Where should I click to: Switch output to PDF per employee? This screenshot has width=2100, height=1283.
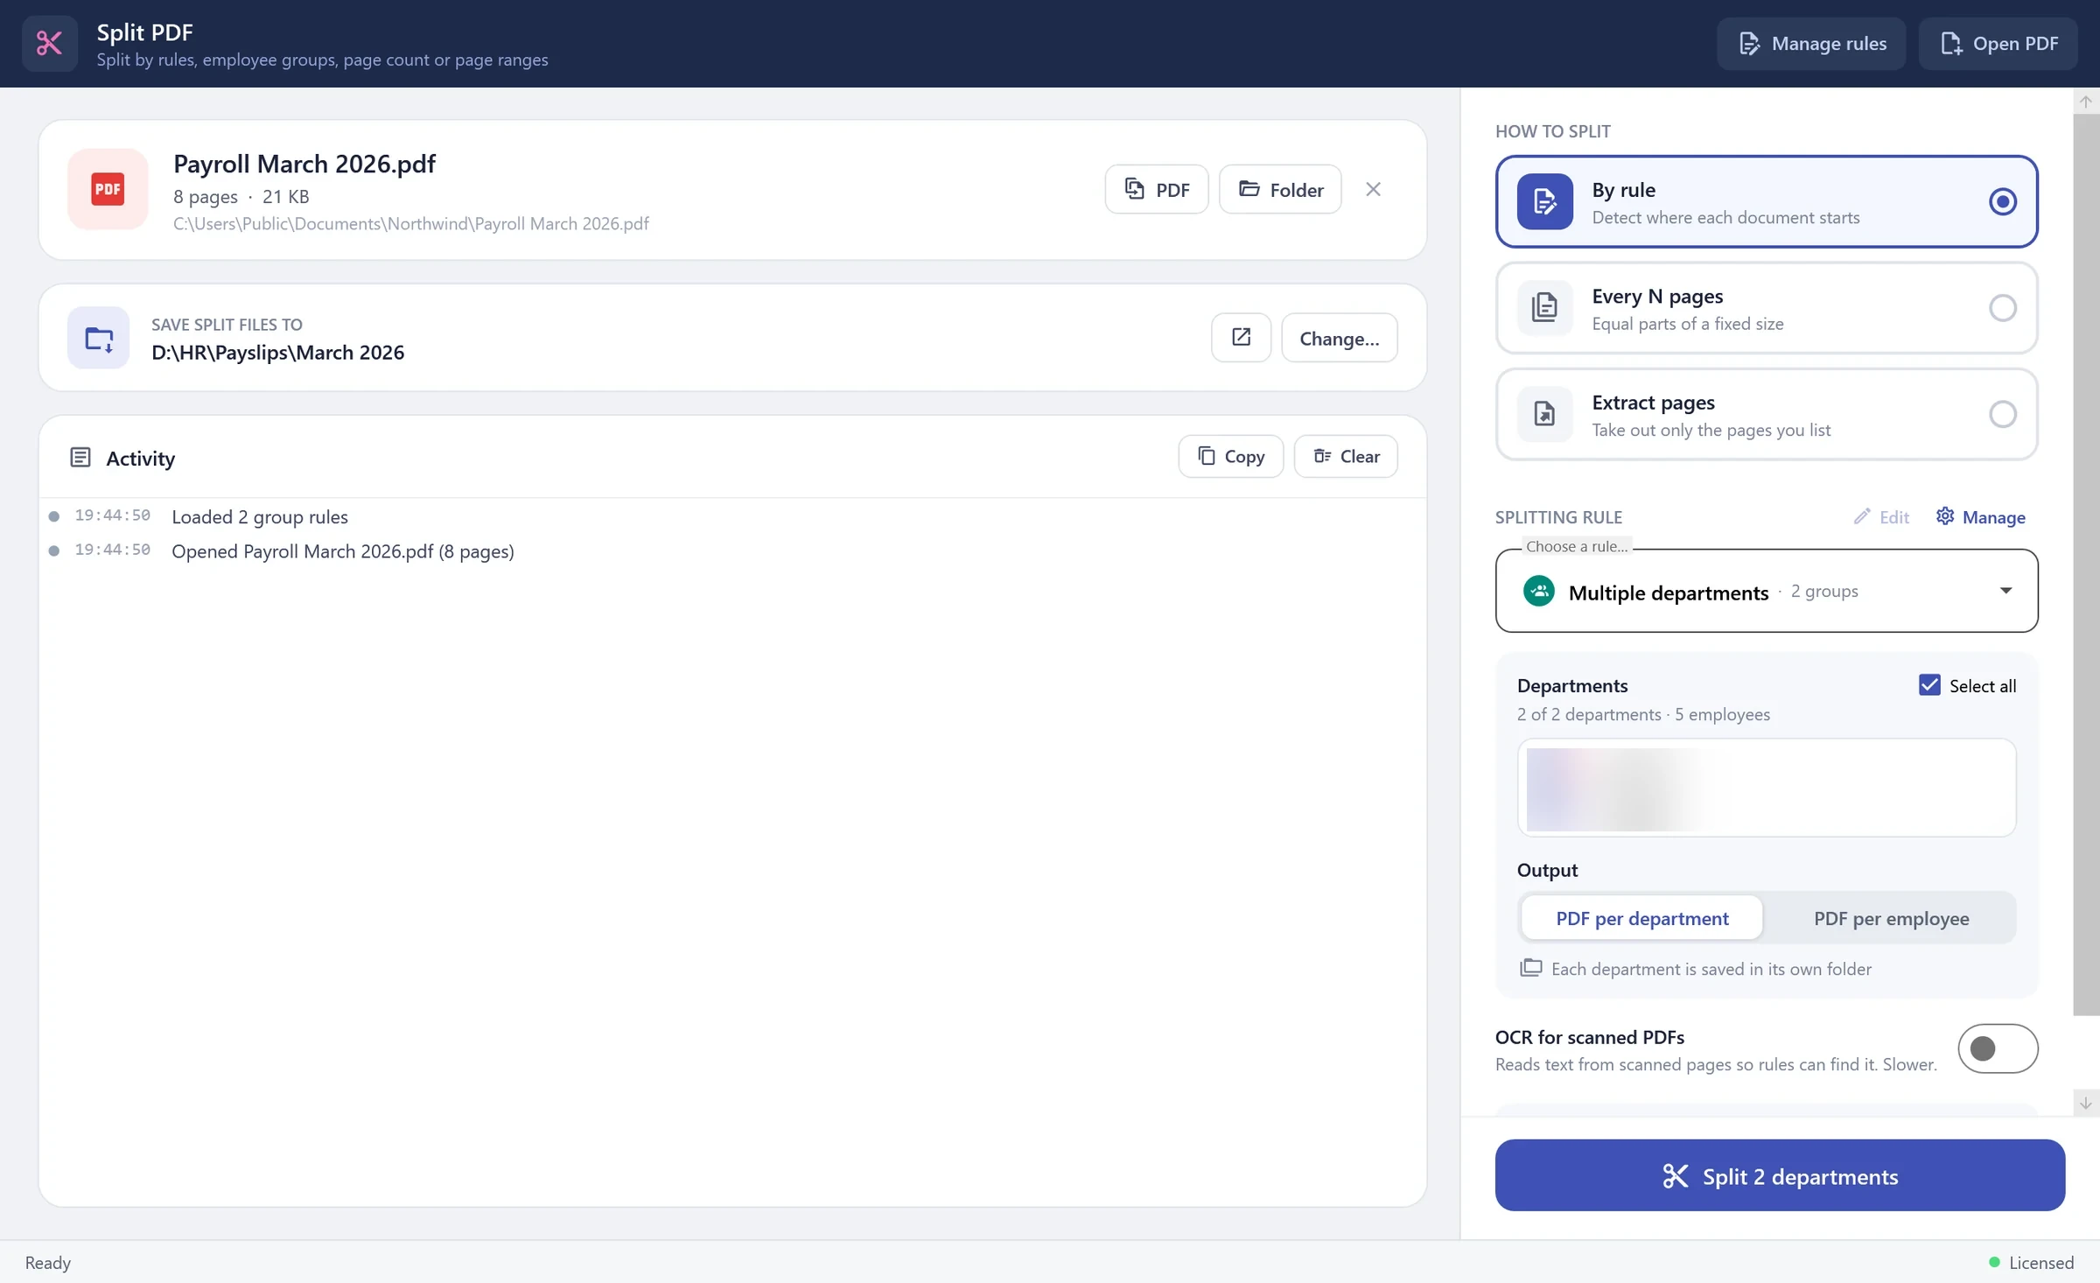pos(1891,918)
